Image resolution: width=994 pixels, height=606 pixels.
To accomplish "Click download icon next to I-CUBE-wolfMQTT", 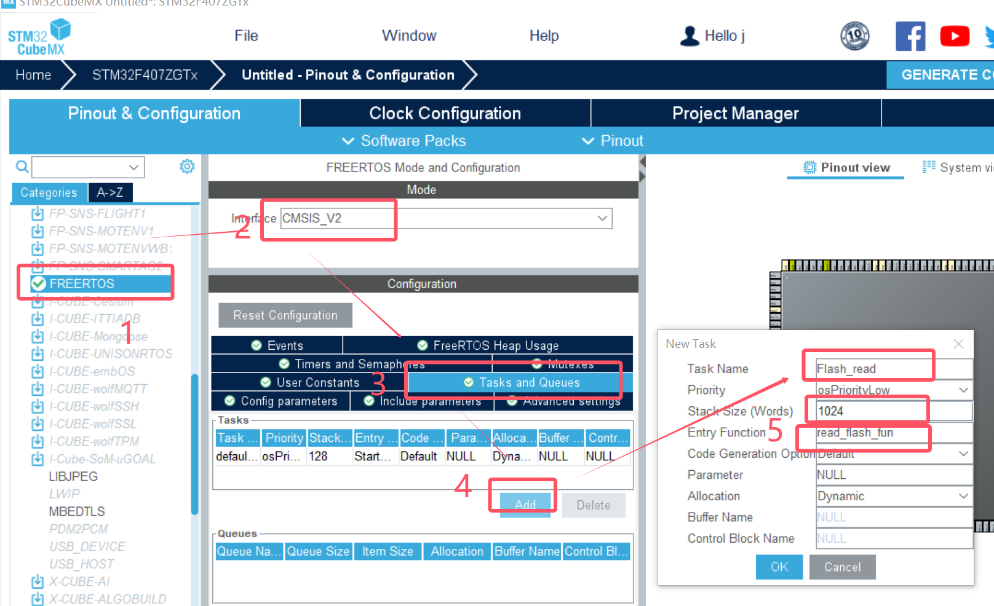I will coord(38,389).
